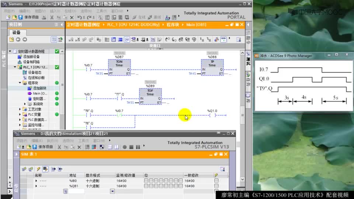This screenshot has width=354, height=199.
Task: Click the export arrow icon in SIM table toolbar
Action: [x=53, y=169]
